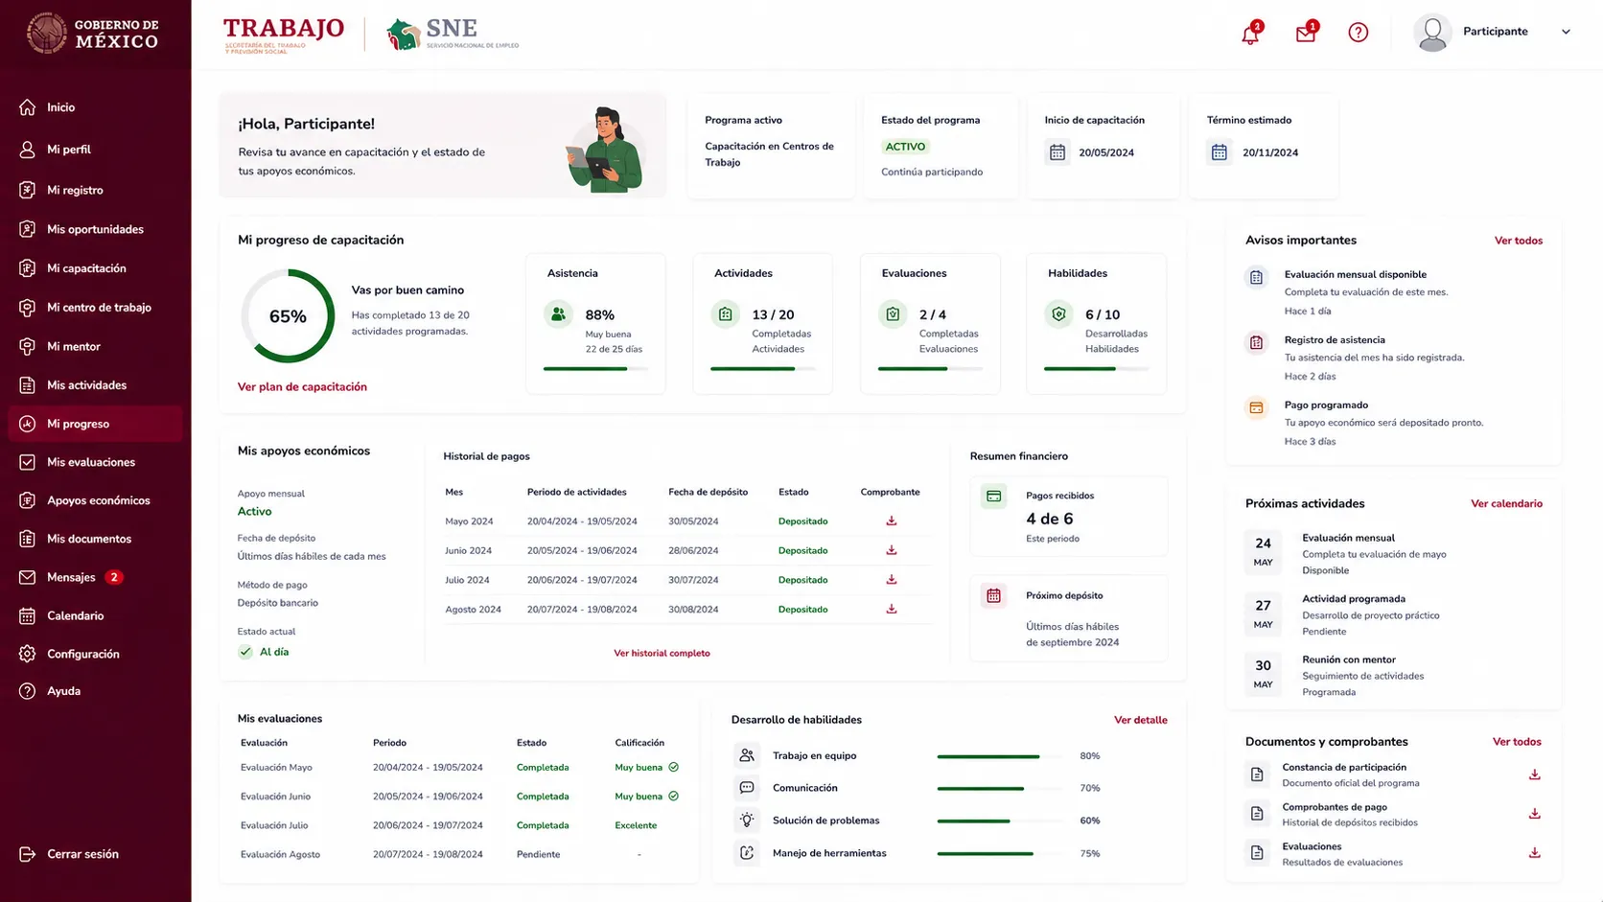Expand the Participante account dropdown arrow
This screenshot has height=902, width=1603.
click(x=1566, y=32)
